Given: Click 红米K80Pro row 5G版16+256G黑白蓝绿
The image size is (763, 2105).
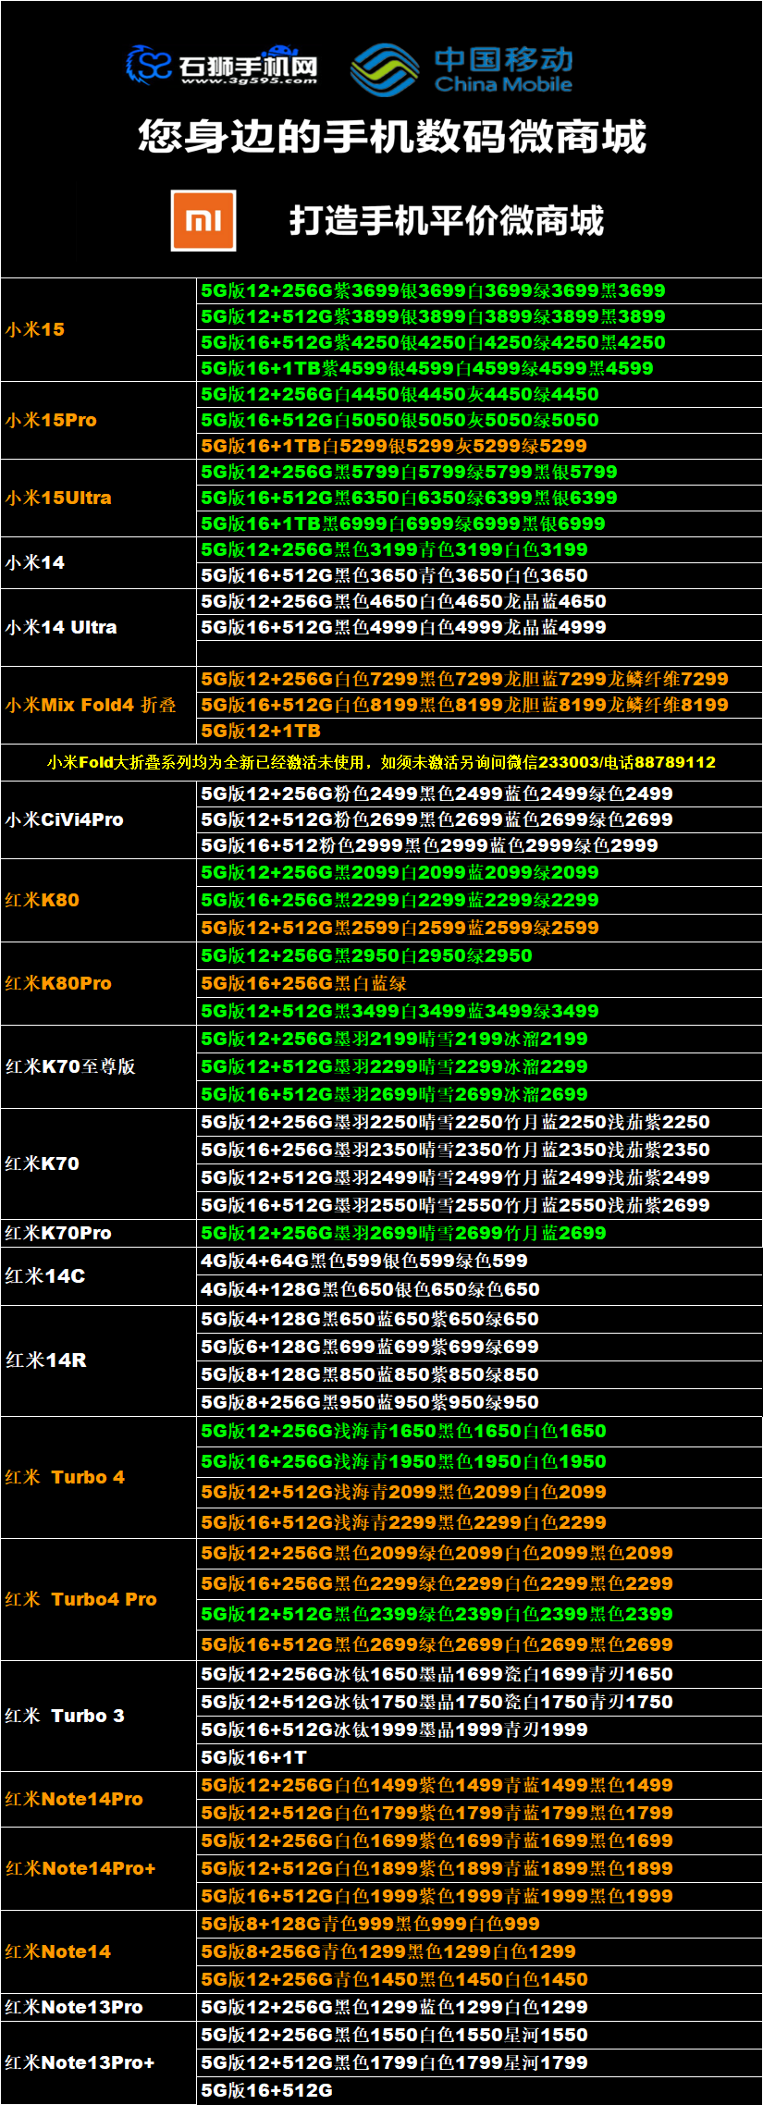Looking at the screenshot, I should point(479,983).
